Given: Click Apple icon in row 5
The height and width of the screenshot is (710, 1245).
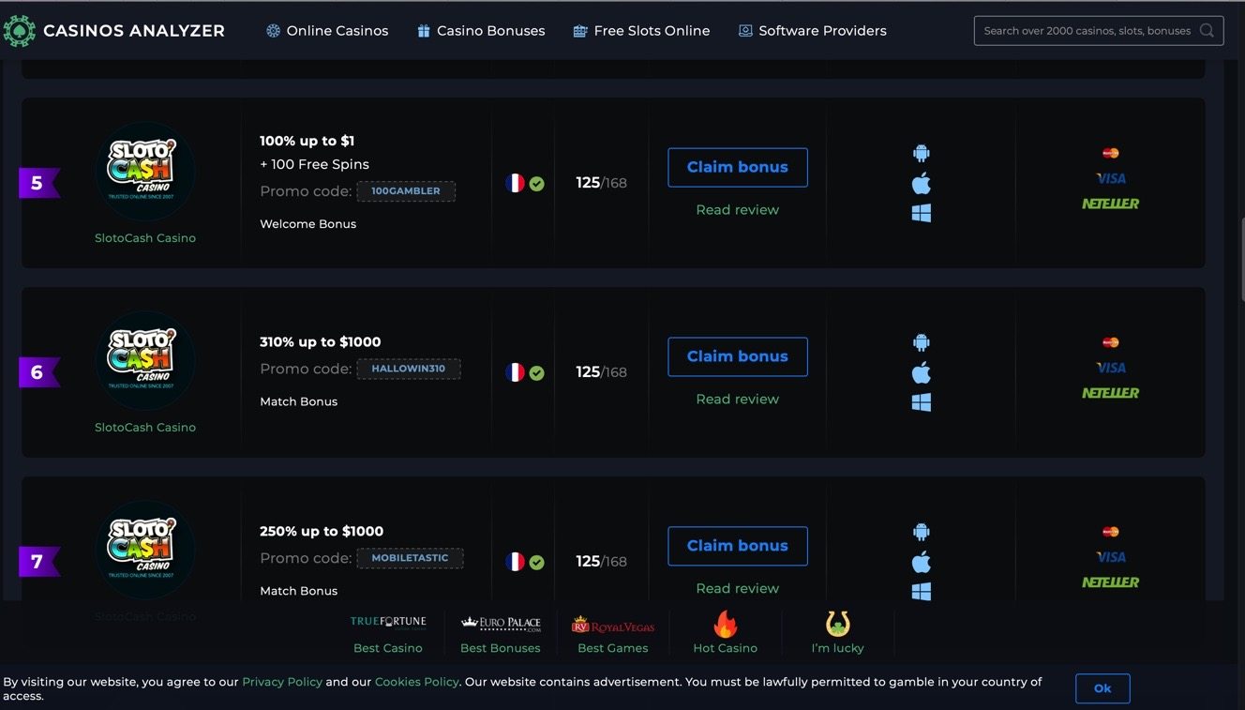Looking at the screenshot, I should [x=922, y=183].
